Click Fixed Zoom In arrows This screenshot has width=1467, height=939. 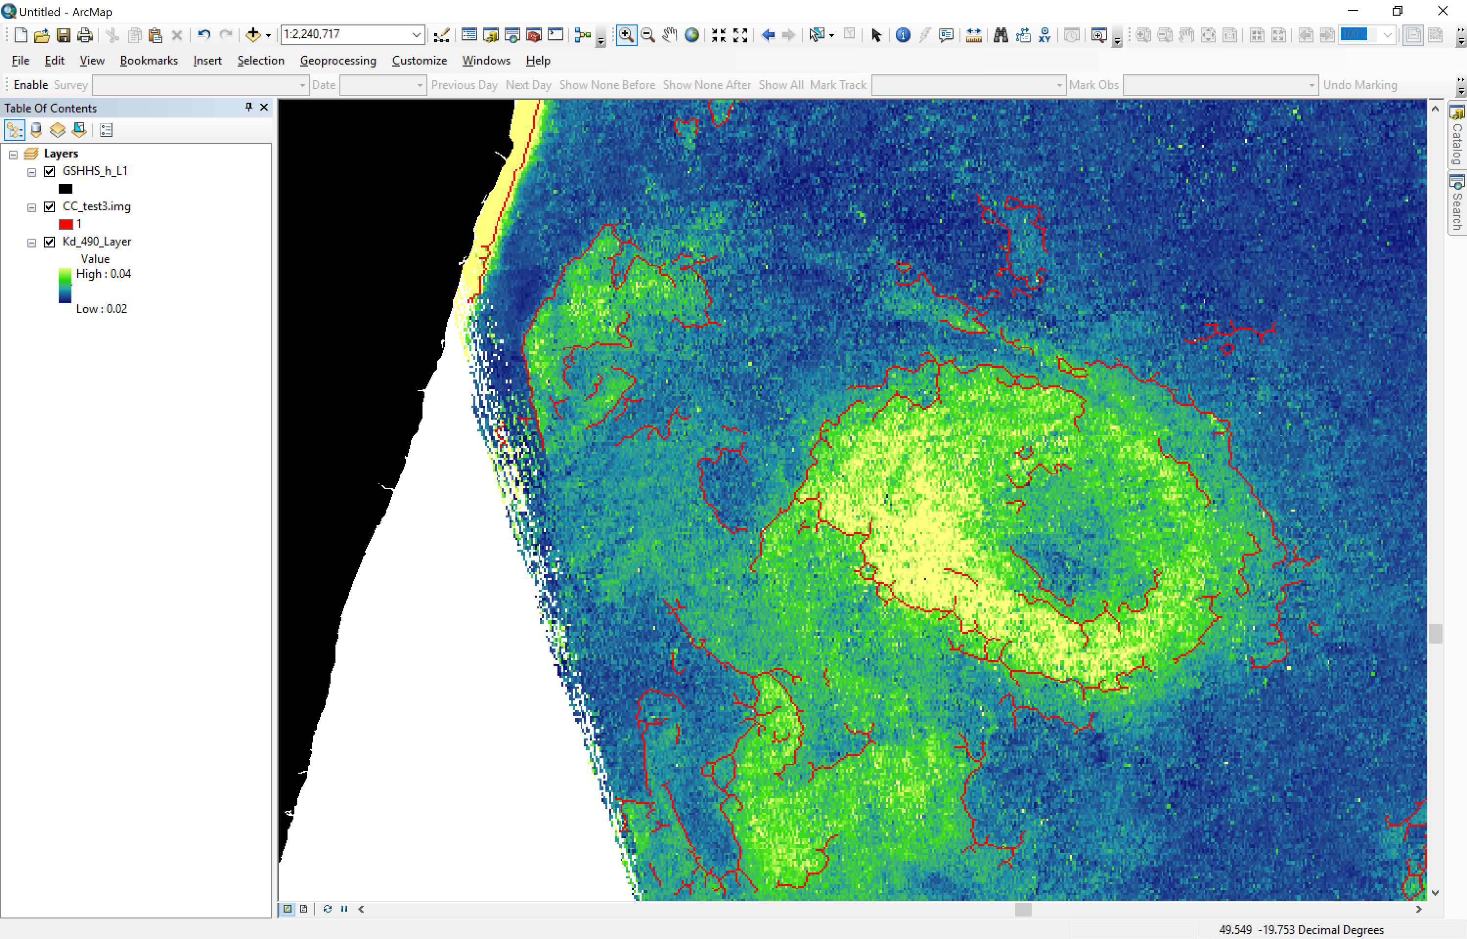(x=718, y=35)
